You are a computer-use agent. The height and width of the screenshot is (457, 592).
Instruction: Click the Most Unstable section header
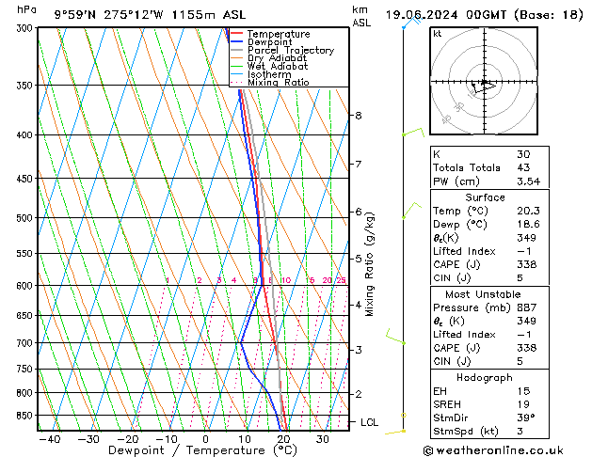tap(485, 294)
